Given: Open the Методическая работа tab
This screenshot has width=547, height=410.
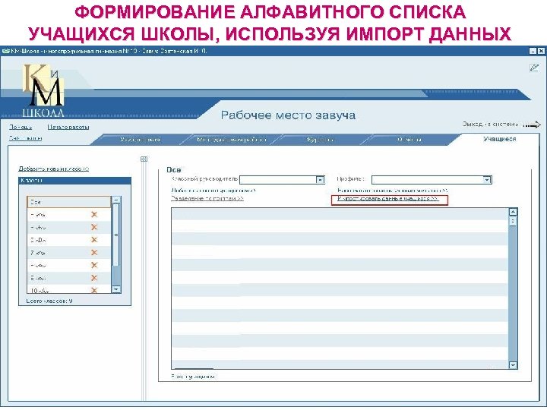Looking at the screenshot, I should tap(232, 140).
